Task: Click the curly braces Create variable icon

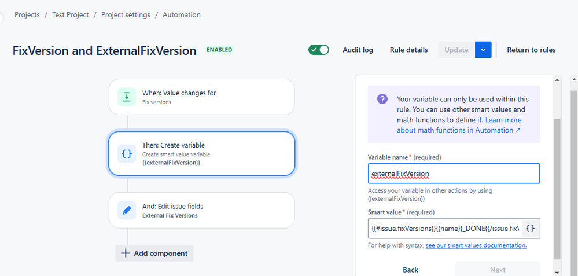Action: (x=127, y=154)
